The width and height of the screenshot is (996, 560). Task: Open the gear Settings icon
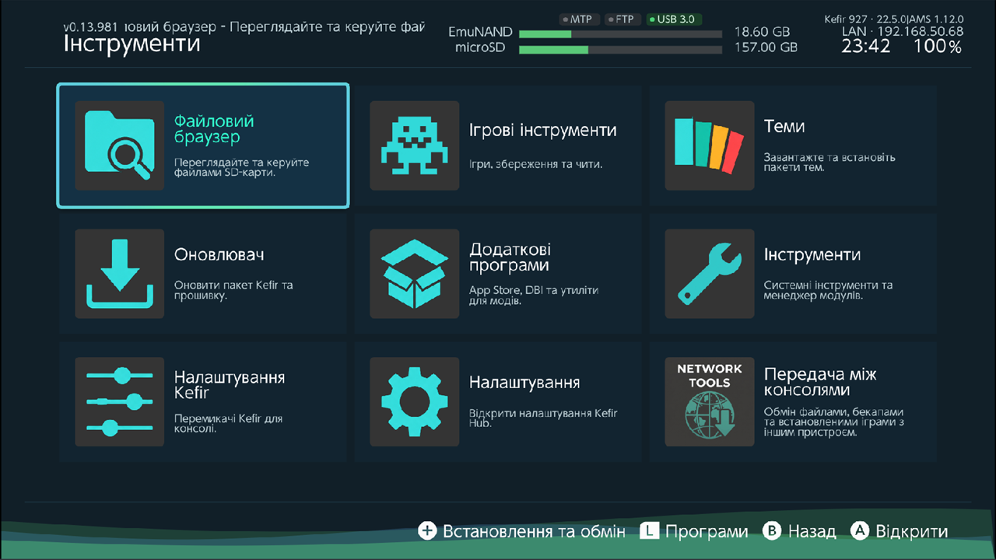[x=414, y=402]
